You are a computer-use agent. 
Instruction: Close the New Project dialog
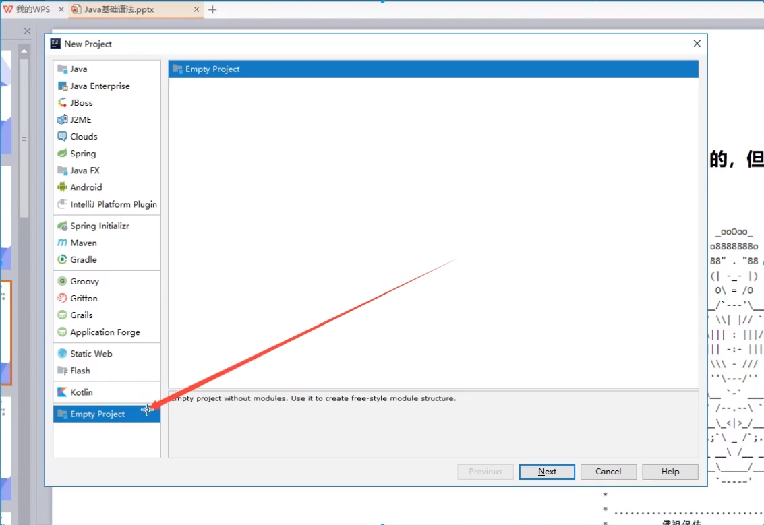(x=697, y=44)
